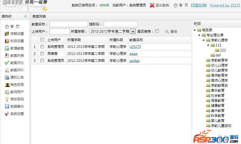The image size is (241, 144).
Task: Click the dsf folder icon
Action: click(213, 55)
